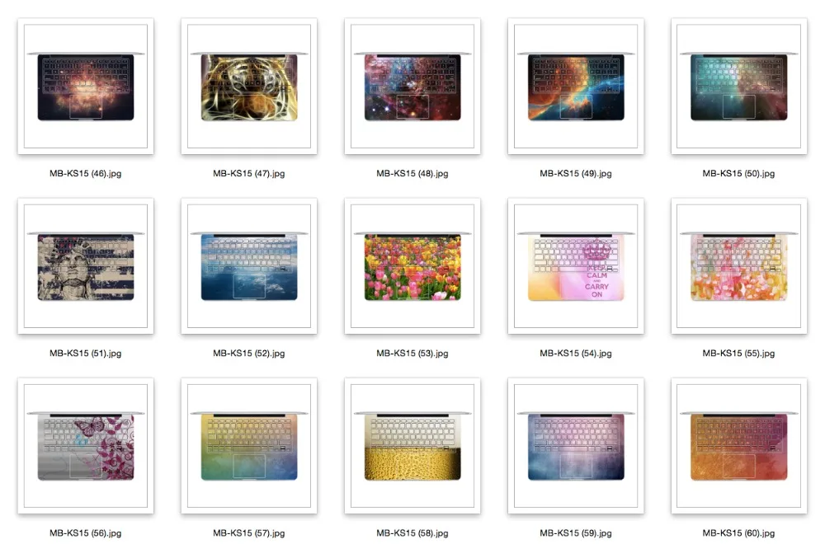Open the butterfly pattern image MB-KS15 (56).jpg
The height and width of the screenshot is (544, 825).
click(86, 446)
